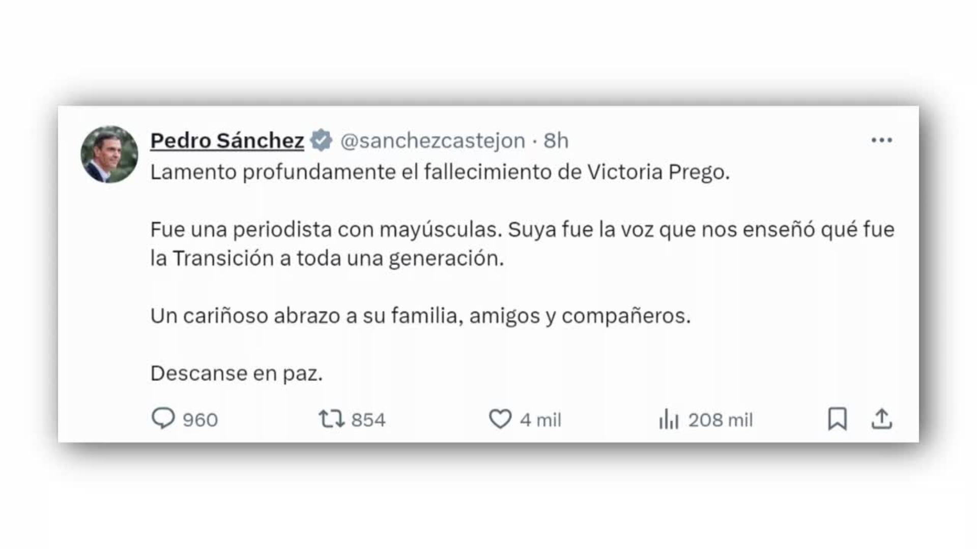977x549 pixels.
Task: Click the reply speech bubble icon
Action: click(x=163, y=419)
